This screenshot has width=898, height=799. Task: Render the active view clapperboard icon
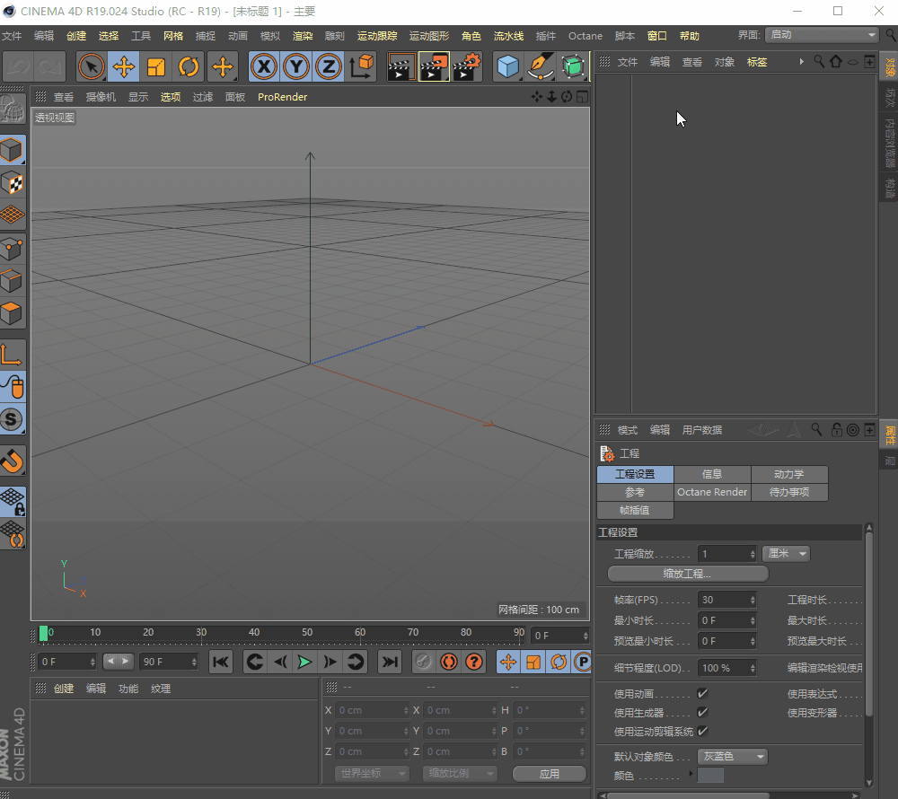click(401, 67)
